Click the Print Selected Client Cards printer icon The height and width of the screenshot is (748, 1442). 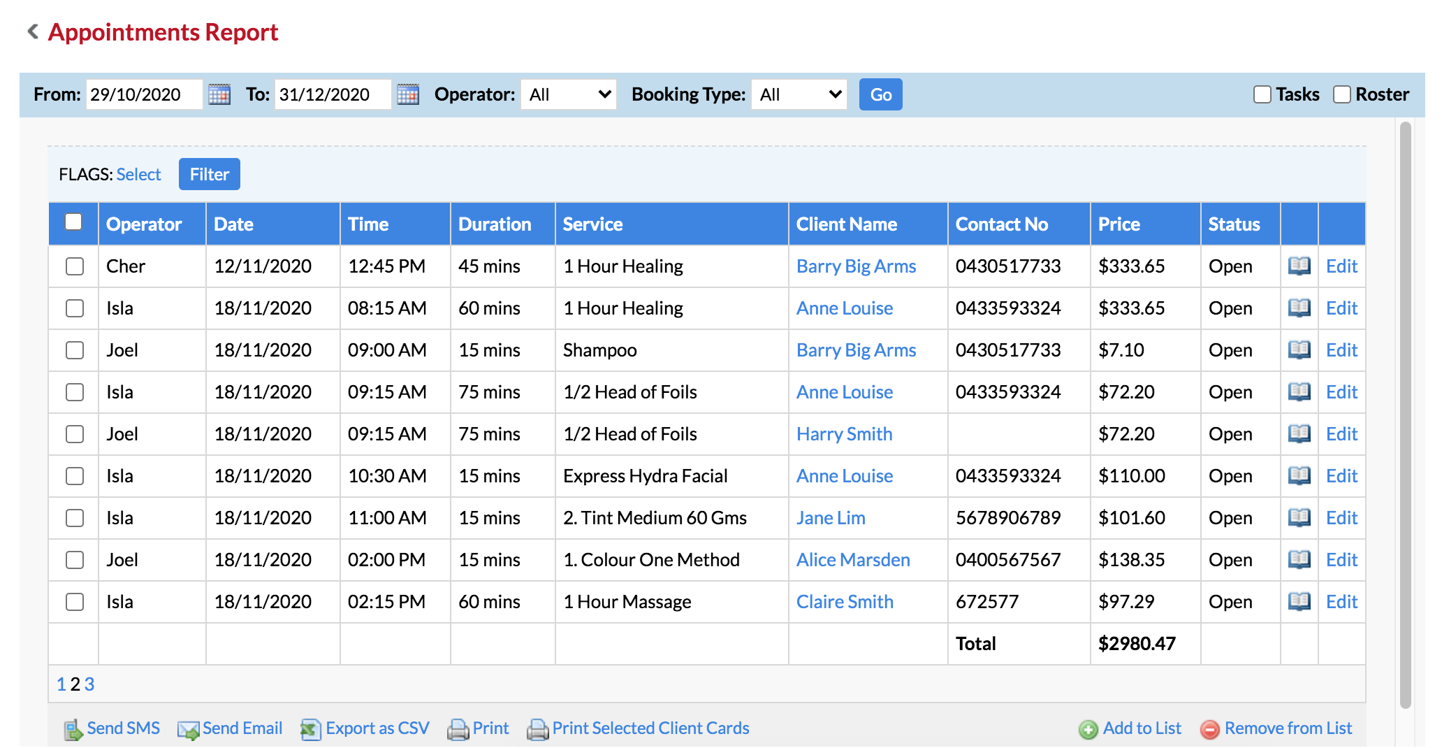click(x=537, y=730)
